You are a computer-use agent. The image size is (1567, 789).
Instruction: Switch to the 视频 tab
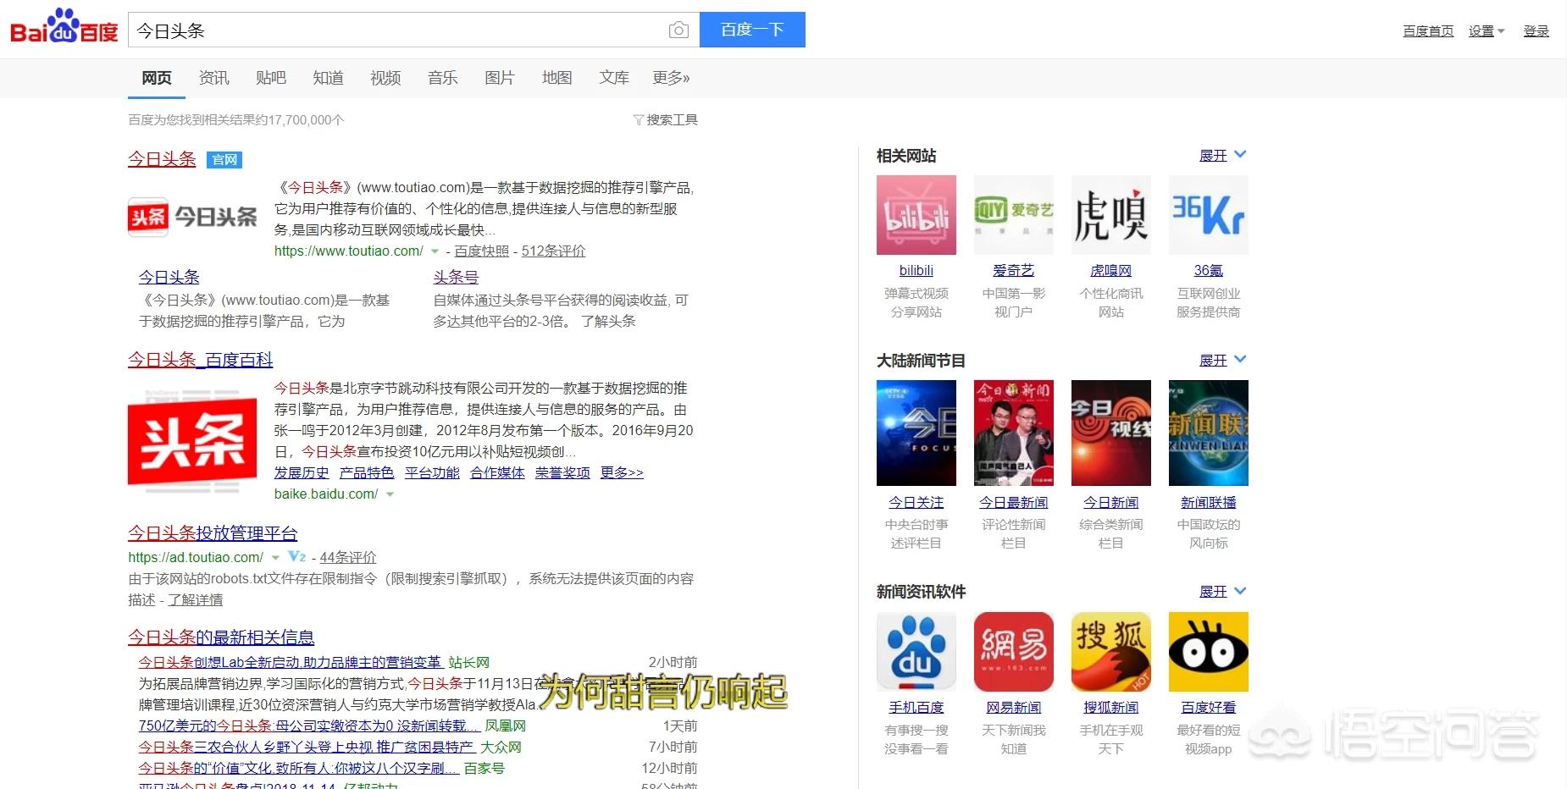pos(385,78)
